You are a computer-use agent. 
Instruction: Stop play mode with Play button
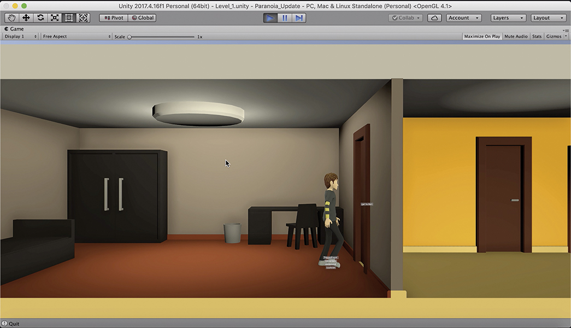[270, 18]
